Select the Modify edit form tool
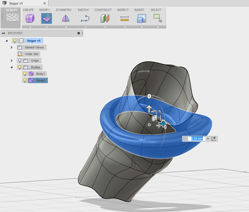The width and height of the screenshot is (249, 212). [47, 18]
